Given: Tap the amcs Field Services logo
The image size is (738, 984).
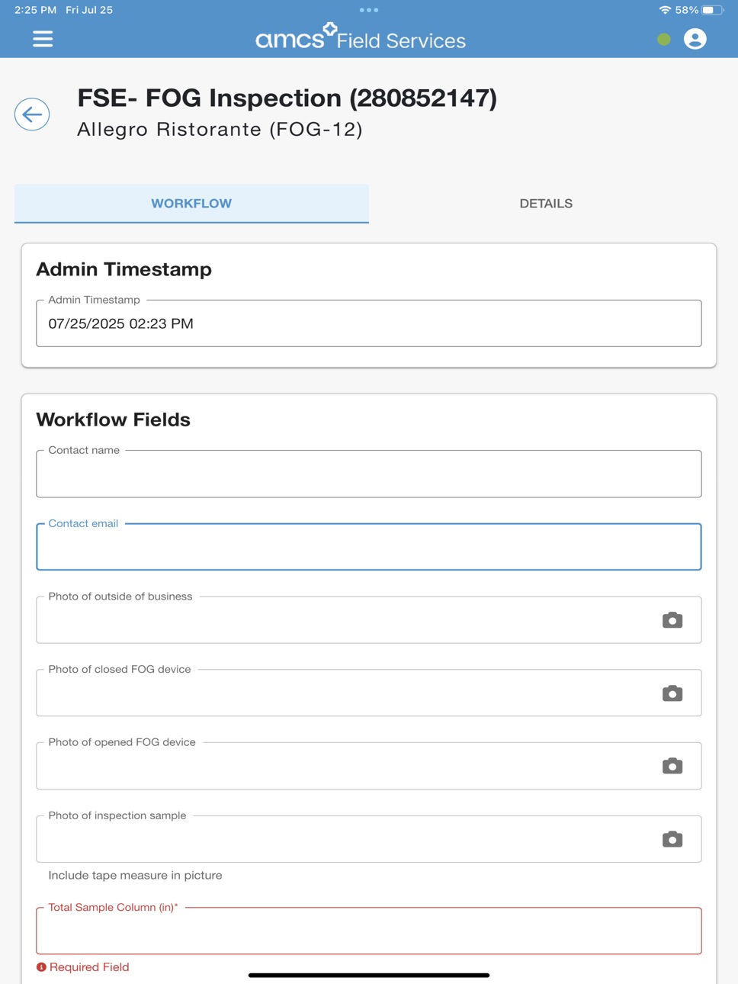Looking at the screenshot, I should 361,37.
